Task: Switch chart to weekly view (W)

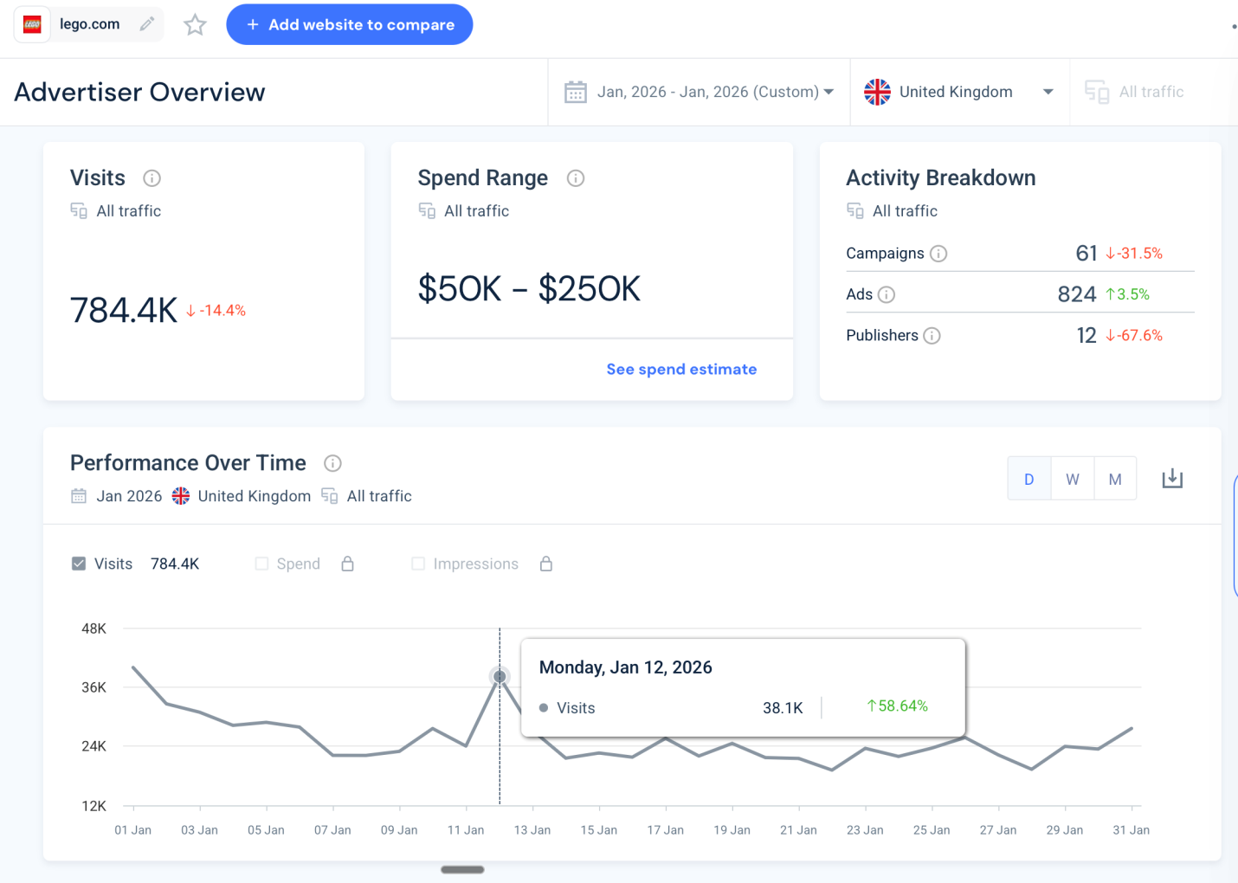Action: click(x=1073, y=479)
